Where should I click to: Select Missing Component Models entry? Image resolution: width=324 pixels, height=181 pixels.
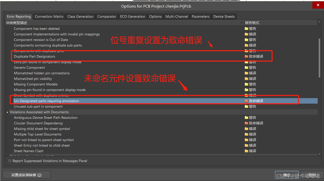[x=36, y=84]
